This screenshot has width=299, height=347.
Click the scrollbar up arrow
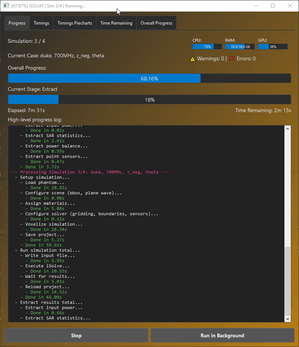pos(287,128)
